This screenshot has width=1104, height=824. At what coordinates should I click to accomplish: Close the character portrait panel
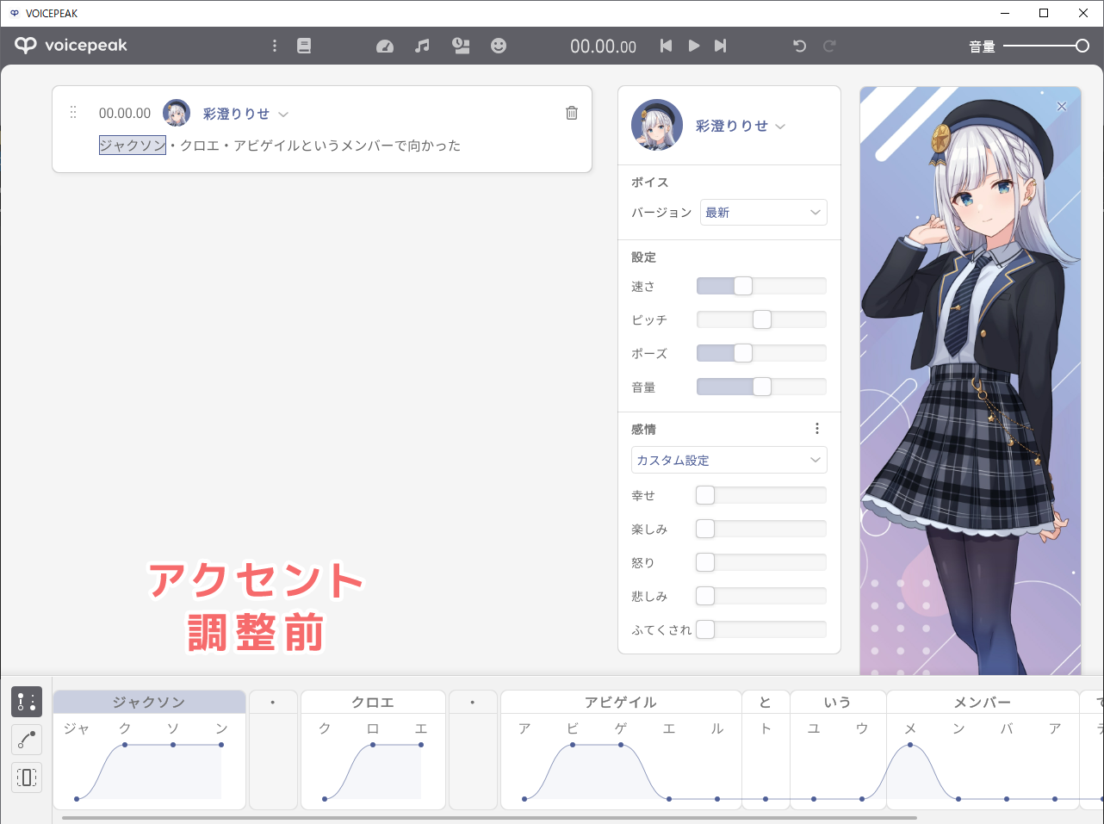[1061, 107]
